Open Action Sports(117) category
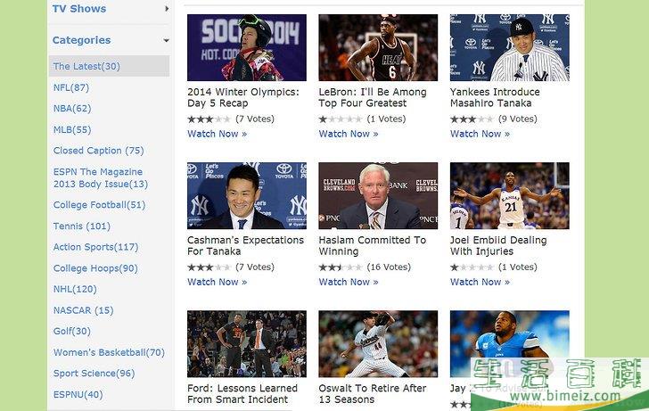The image size is (649, 411). [x=95, y=247]
